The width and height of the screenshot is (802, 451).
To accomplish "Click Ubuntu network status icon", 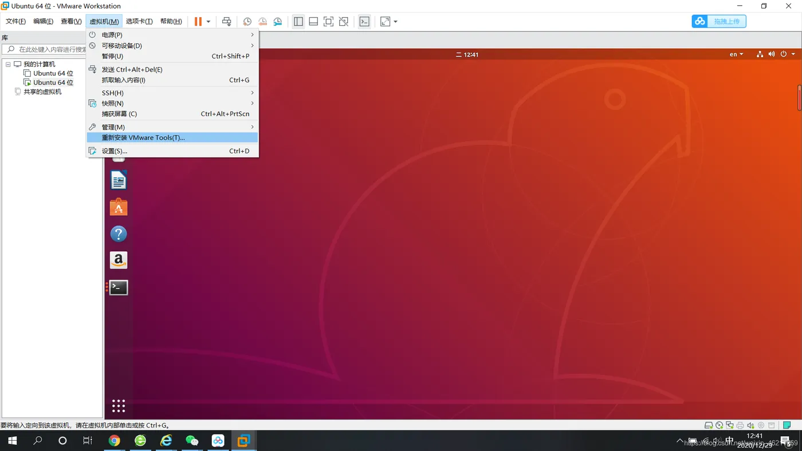I will pyautogui.click(x=760, y=54).
